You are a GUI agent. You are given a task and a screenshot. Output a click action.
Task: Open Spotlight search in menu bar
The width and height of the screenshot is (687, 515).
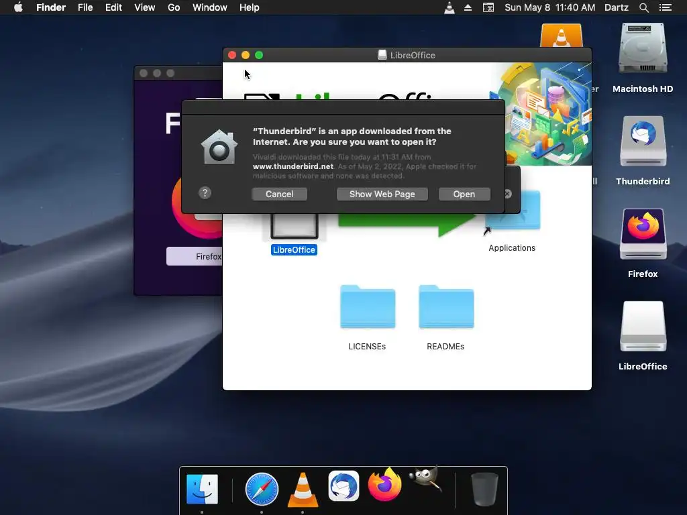coord(643,7)
